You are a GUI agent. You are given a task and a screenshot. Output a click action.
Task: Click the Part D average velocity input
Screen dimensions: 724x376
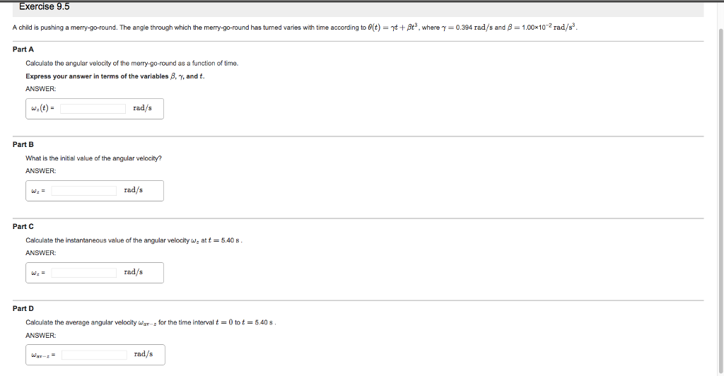coord(93,355)
